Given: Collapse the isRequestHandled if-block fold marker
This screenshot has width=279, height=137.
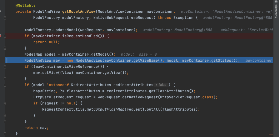Looking at the screenshot, I should pyautogui.click(x=5, y=36).
